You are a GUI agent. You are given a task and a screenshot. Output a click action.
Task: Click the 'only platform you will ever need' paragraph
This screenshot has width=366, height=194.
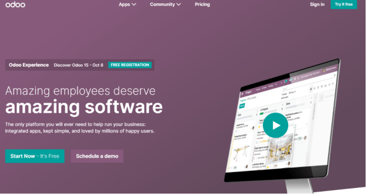coord(80,127)
